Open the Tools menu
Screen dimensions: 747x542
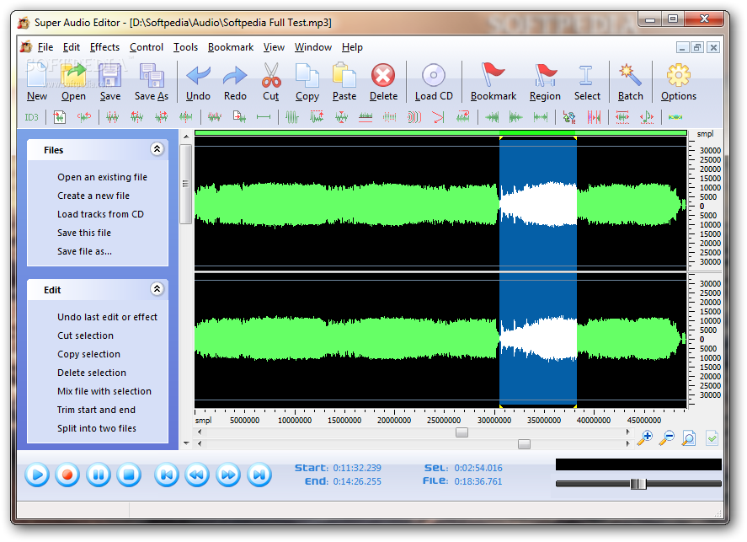185,47
